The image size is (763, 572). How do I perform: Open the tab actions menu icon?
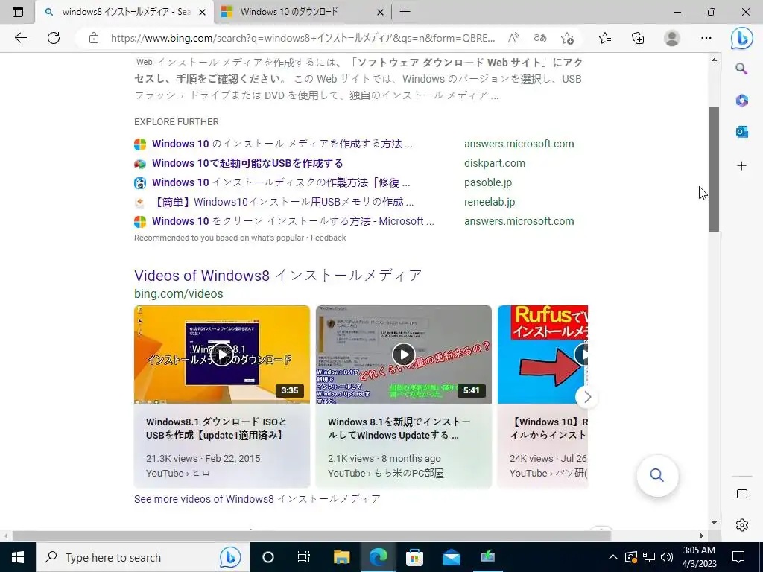point(18,12)
